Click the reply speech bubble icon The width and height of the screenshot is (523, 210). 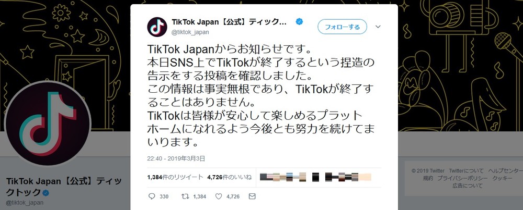tap(152, 196)
